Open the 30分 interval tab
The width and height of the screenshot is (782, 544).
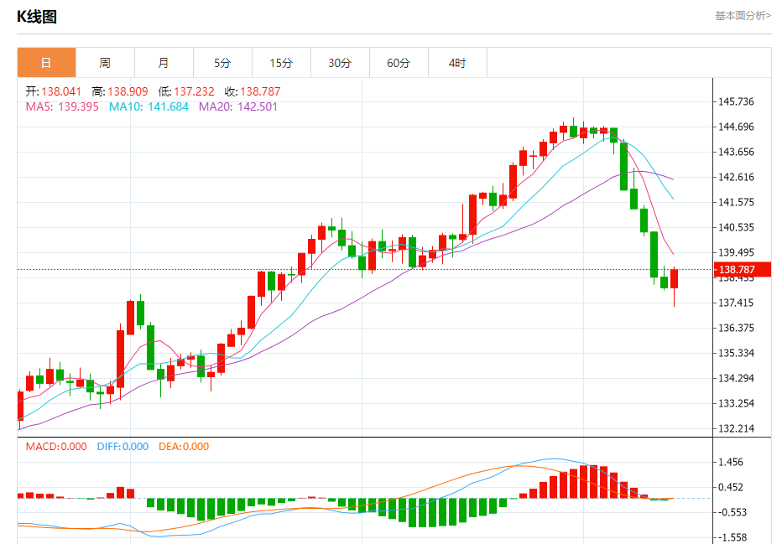(x=340, y=63)
